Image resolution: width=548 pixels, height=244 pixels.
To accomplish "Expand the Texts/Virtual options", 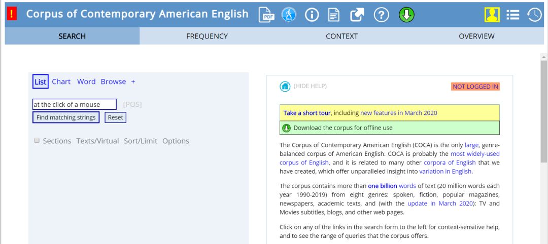I will 97,141.
